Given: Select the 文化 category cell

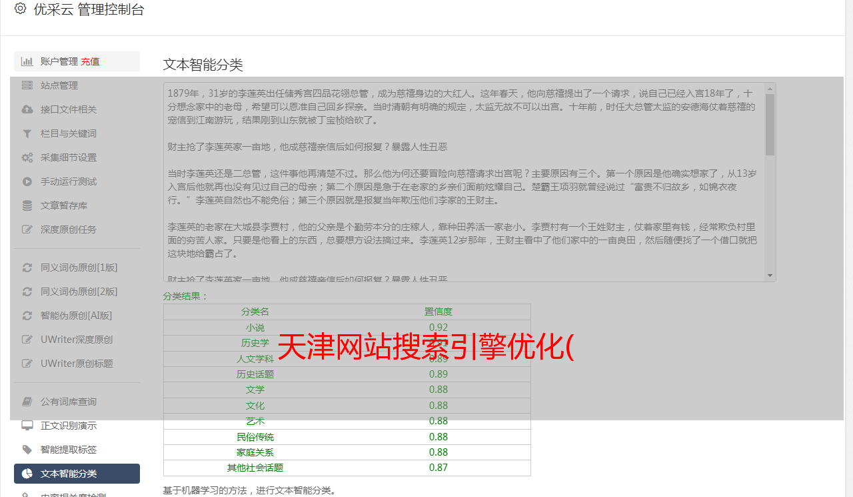Looking at the screenshot, I should 255,406.
